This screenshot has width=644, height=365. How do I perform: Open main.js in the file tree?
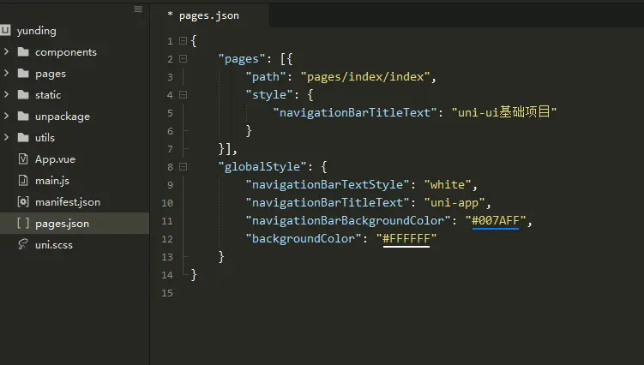point(52,180)
